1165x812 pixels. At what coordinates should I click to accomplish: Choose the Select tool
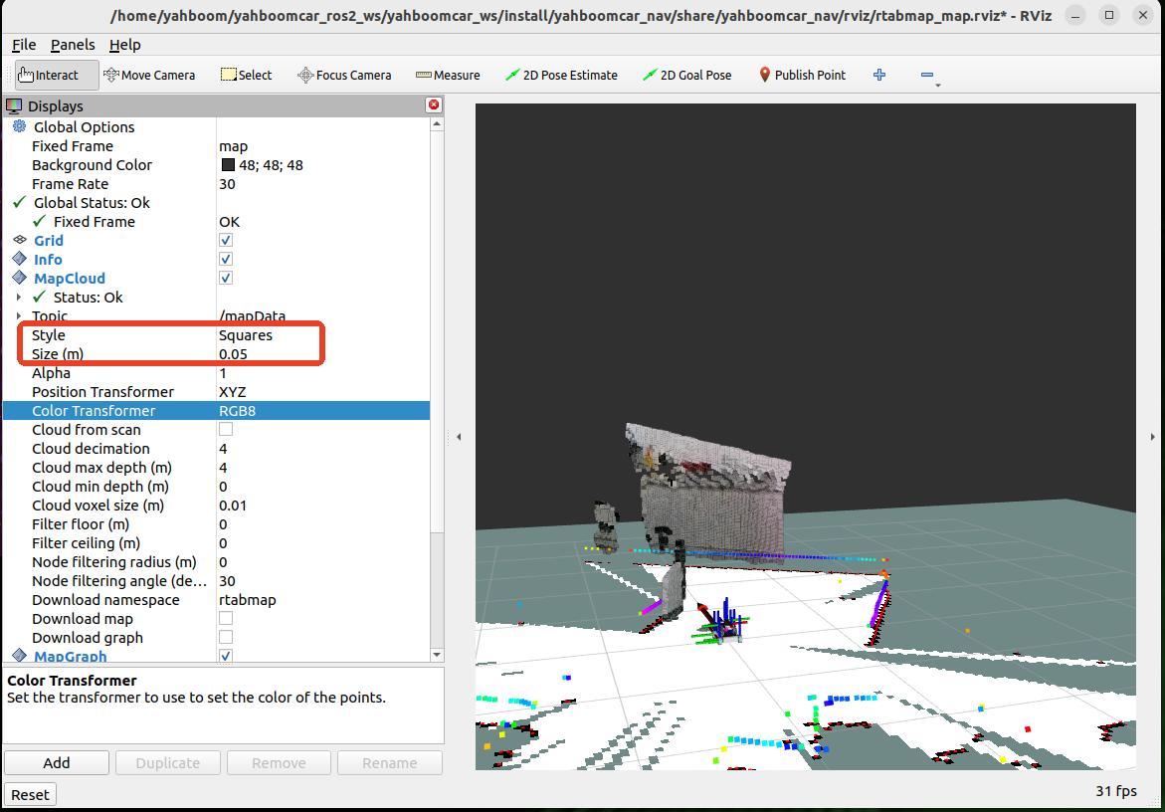click(x=246, y=76)
